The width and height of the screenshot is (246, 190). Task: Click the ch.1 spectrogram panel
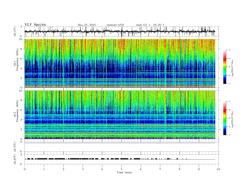(x=120, y=63)
